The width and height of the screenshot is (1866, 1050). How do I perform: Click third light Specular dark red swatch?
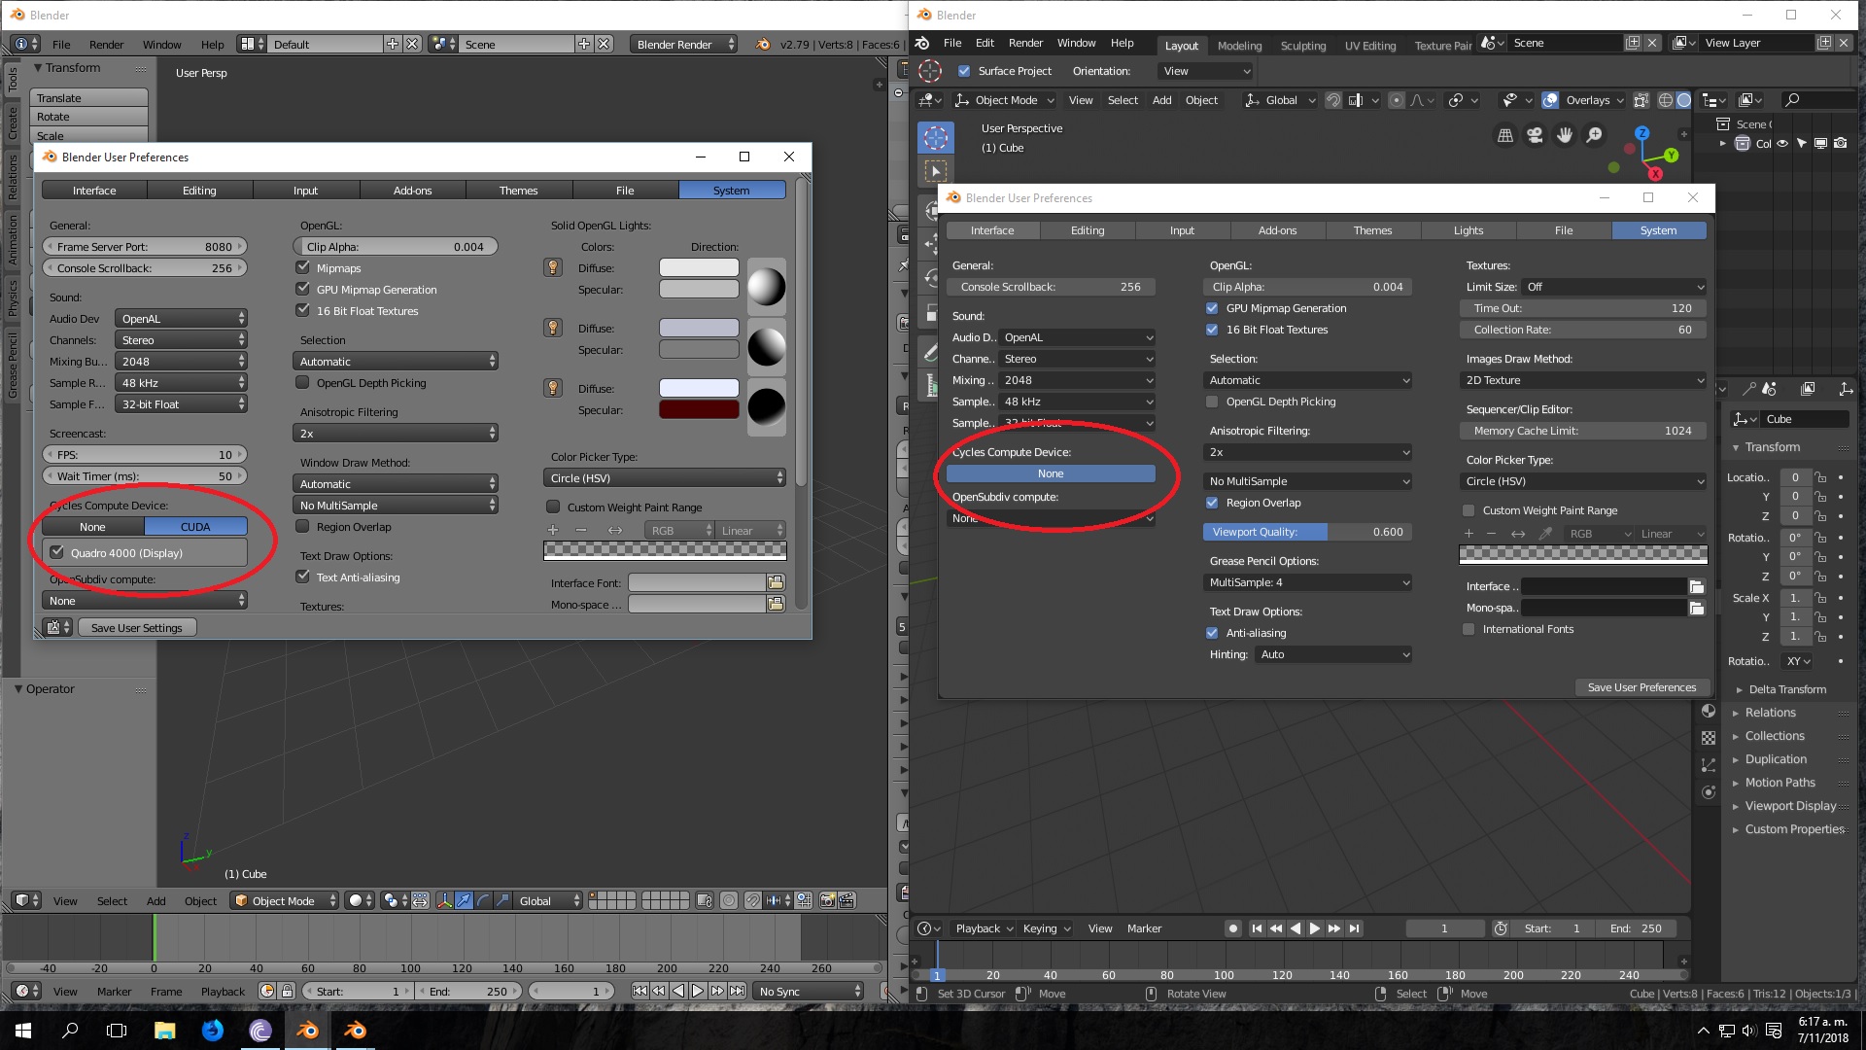(699, 409)
